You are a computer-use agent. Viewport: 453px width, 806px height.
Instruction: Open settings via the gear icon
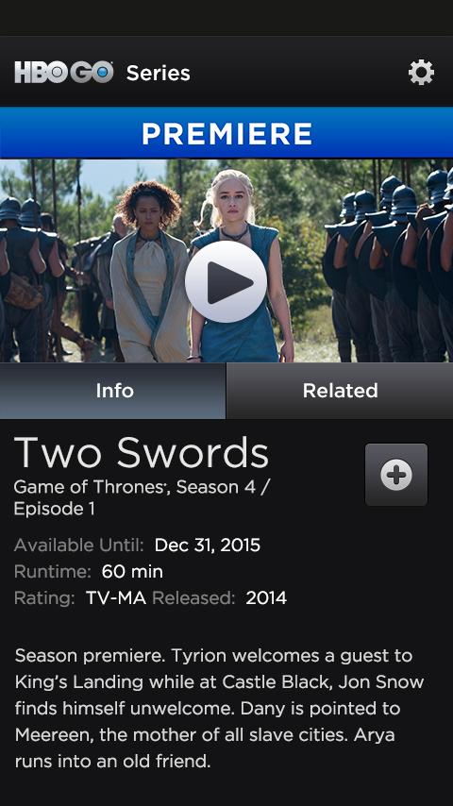pos(421,72)
